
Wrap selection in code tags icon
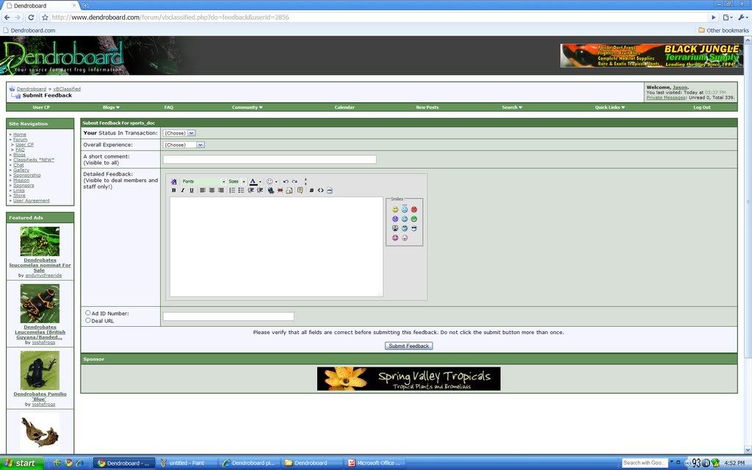tap(320, 190)
